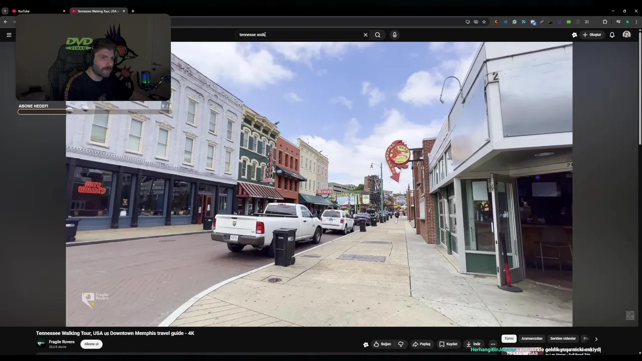The image size is (642, 361).
Task: Click the sparkle icon beside Oluştur
Action: [x=574, y=35]
